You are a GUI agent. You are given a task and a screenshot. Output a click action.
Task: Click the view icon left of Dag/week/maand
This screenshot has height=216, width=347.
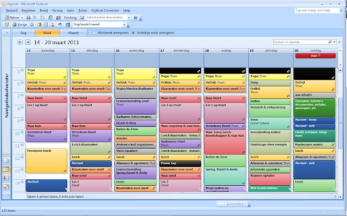[68, 24]
